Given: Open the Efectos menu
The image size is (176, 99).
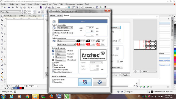Looking at the screenshot, I should point(37,4).
